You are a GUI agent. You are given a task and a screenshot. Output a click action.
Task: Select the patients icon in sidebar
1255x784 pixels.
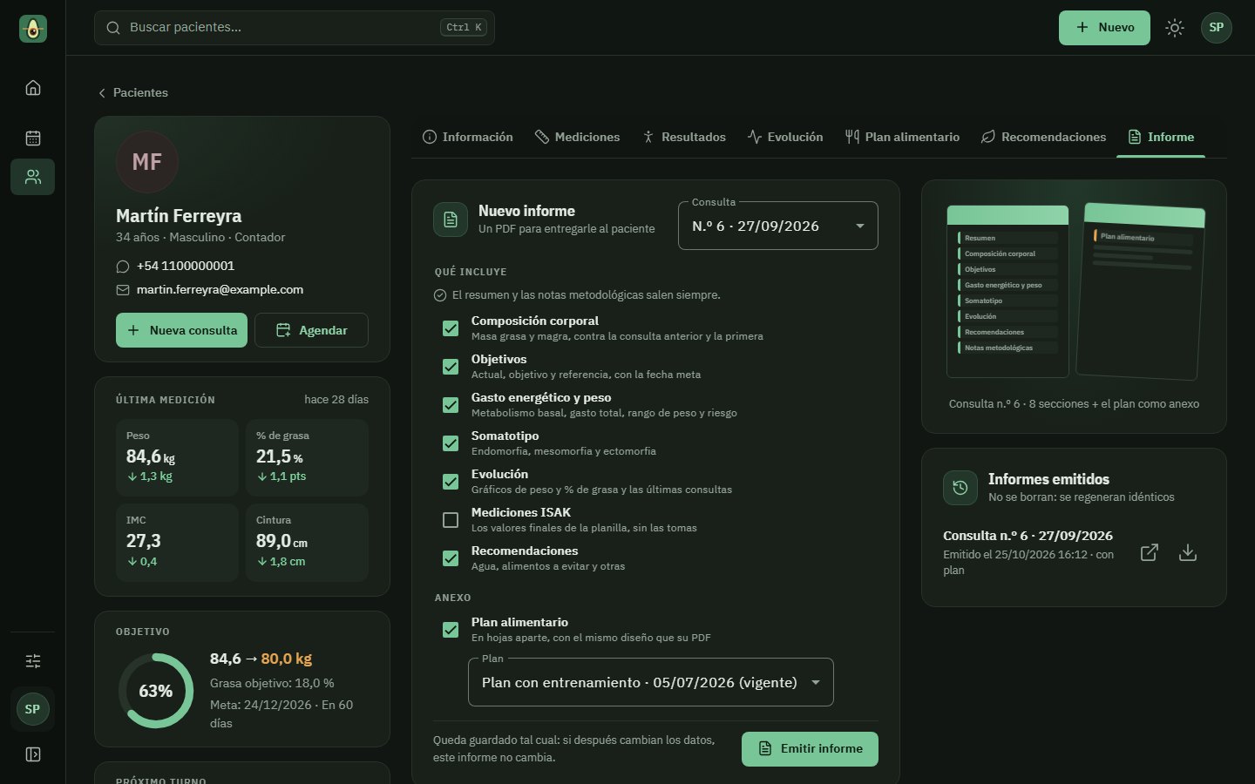point(33,177)
